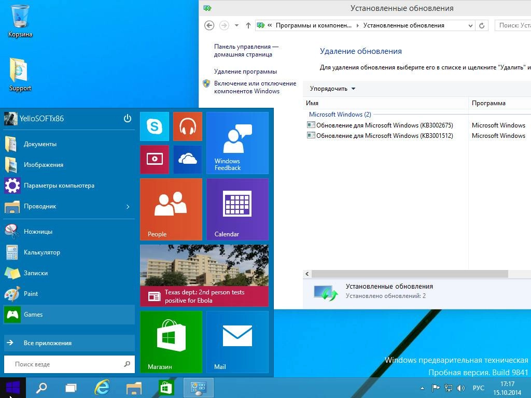The image size is (531, 398).
Task: Open the OneDrive cloud tile
Action: coord(188,160)
